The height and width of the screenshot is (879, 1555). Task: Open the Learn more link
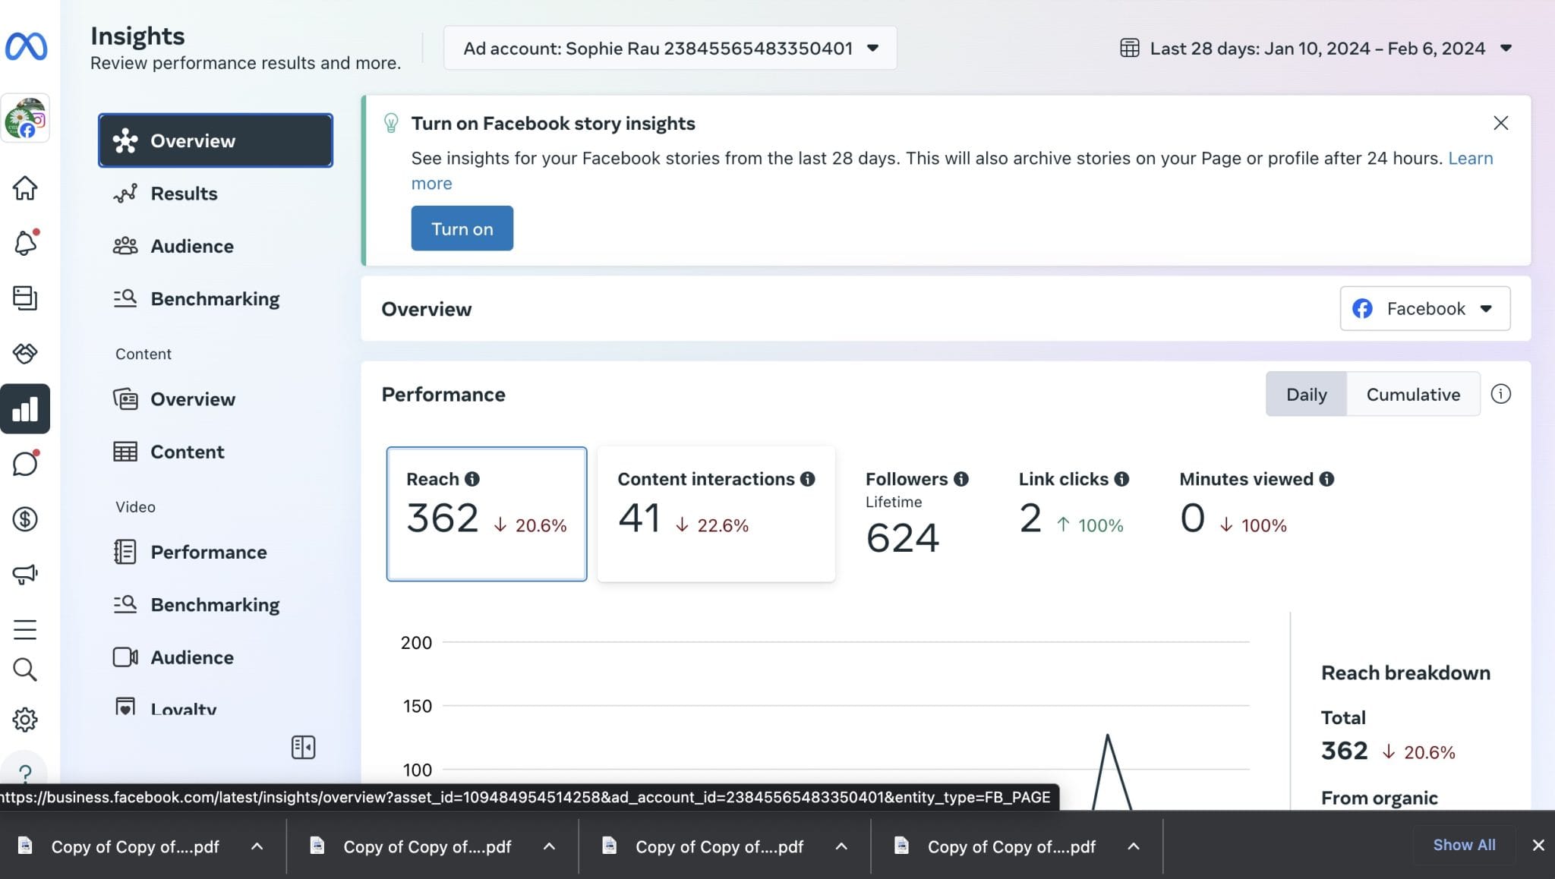point(1470,158)
